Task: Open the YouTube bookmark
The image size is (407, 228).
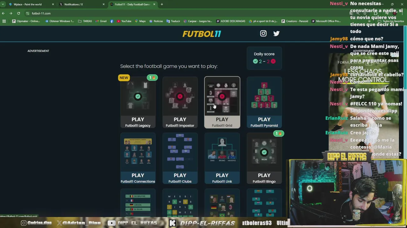Action: (124, 21)
